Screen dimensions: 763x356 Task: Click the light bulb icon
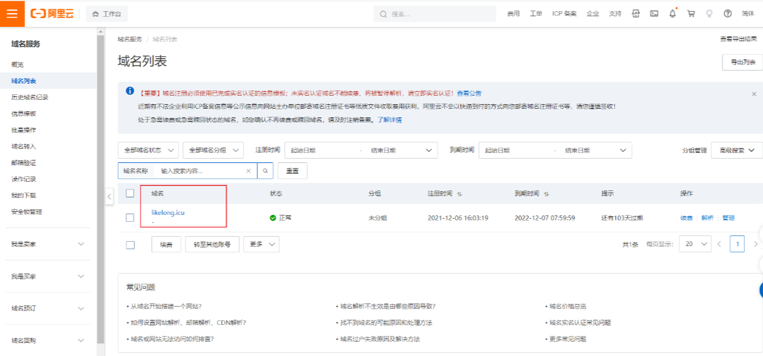coord(709,13)
